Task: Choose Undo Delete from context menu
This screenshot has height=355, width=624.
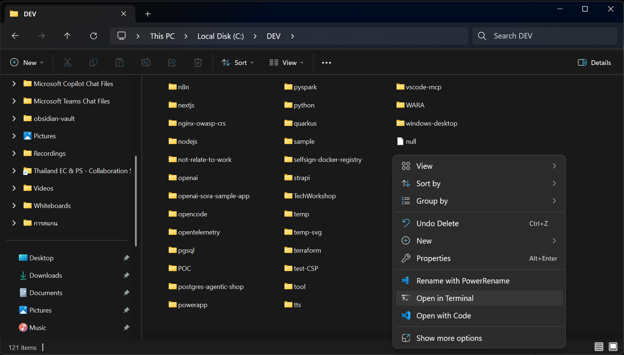Action: [x=479, y=223]
